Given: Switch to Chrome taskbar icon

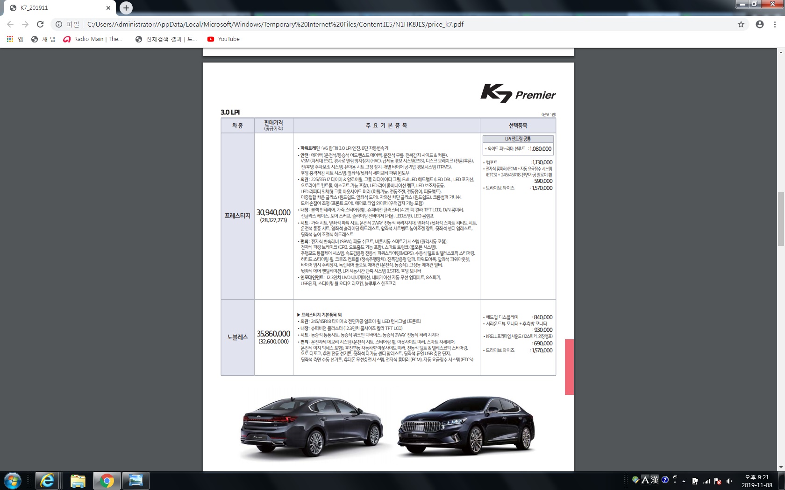Looking at the screenshot, I should pyautogui.click(x=107, y=481).
